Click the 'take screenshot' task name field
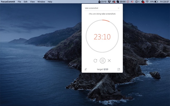Viewport: 170px width, 106px height. pyautogui.click(x=102, y=8)
